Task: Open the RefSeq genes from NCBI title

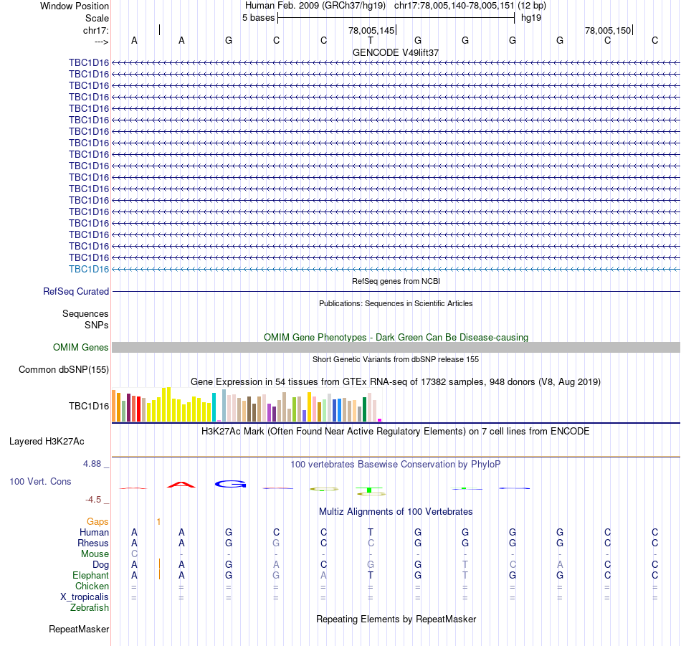Action: (396, 281)
